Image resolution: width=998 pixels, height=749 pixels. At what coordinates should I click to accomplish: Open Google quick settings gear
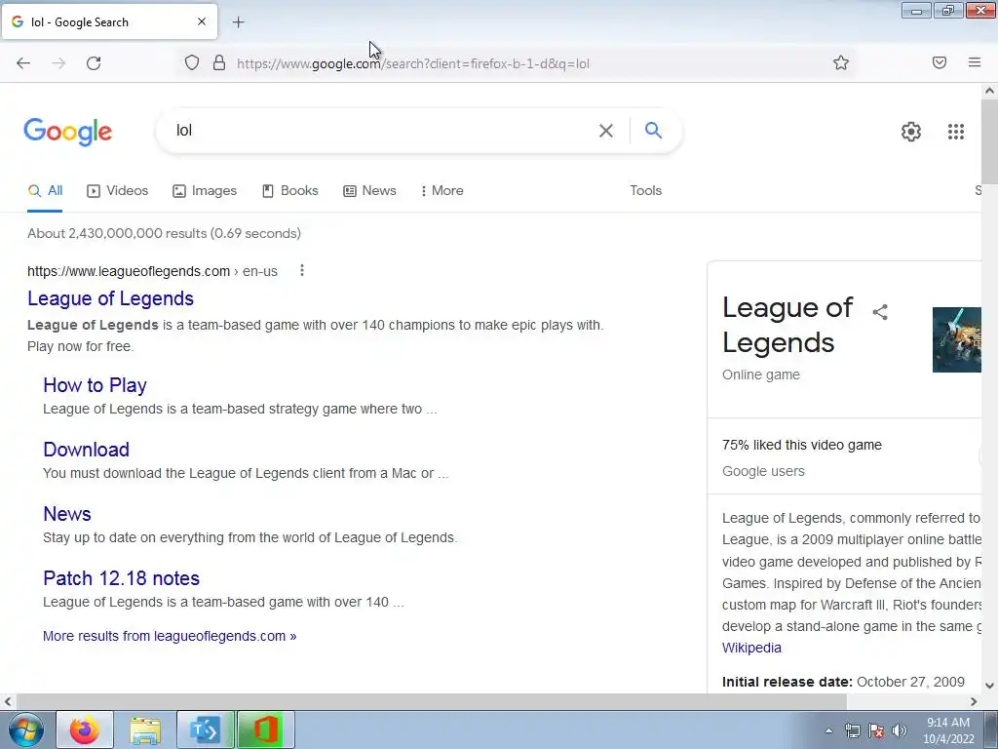pos(911,132)
